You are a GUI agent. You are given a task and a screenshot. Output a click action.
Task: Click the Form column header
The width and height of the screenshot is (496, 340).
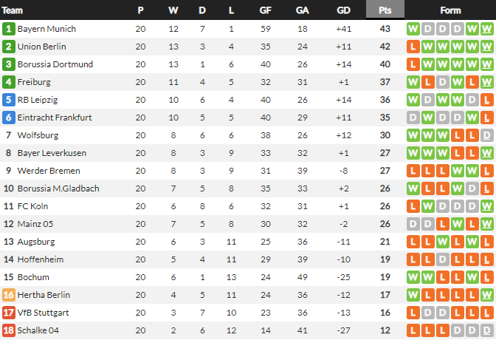pyautogui.click(x=450, y=10)
